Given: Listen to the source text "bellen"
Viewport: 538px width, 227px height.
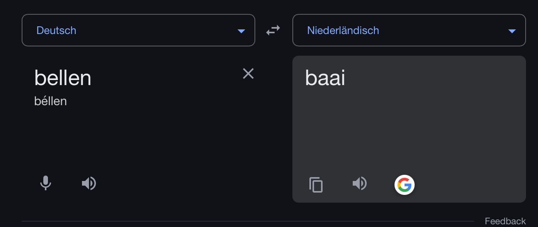Looking at the screenshot, I should click(89, 183).
